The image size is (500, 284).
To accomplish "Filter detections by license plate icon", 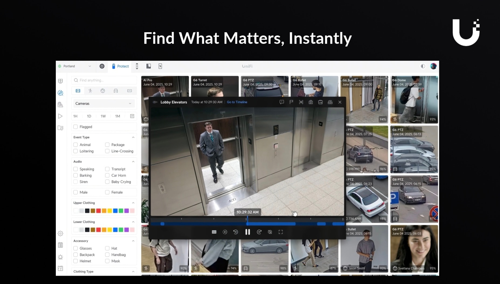I will pyautogui.click(x=129, y=91).
